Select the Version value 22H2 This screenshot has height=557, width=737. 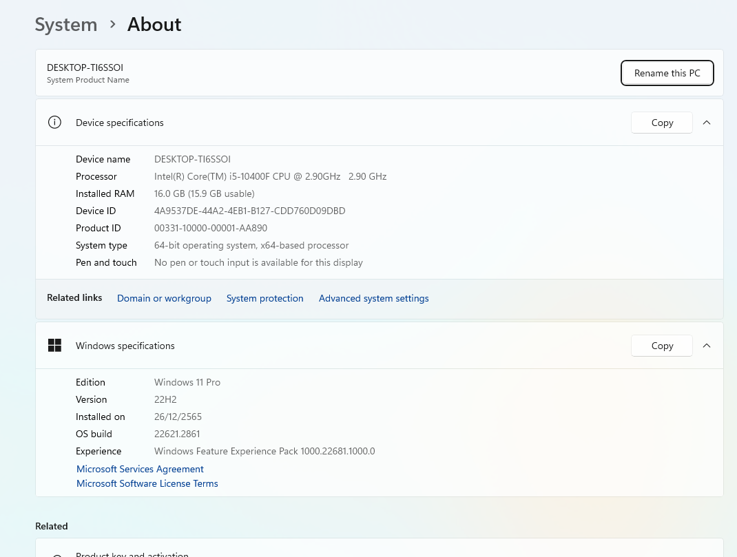coord(165,399)
